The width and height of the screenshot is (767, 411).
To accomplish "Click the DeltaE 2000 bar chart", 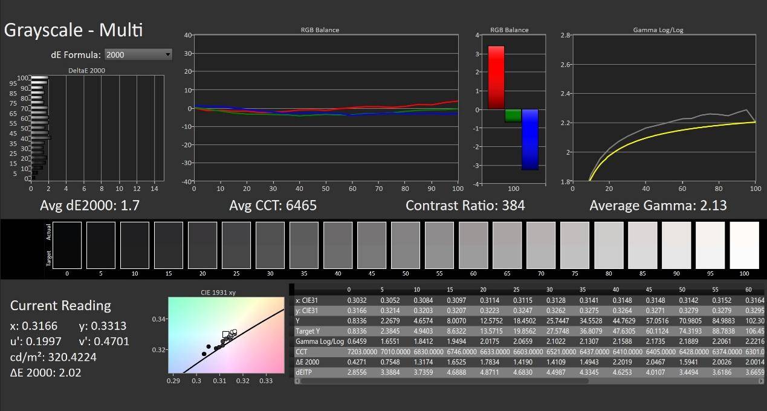I will 97,128.
